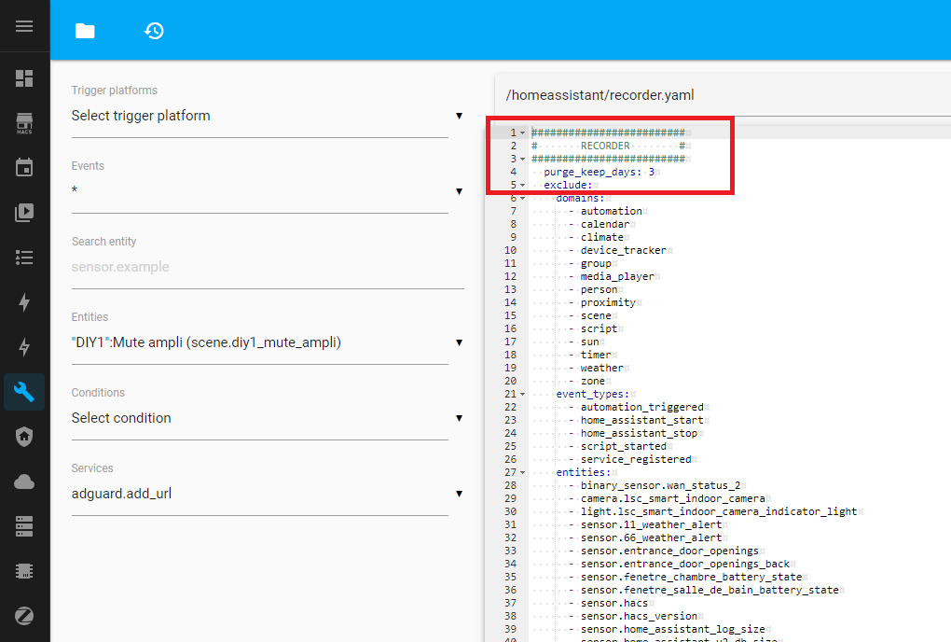Screen dimensions: 951x642
Task: Click the 'group' domain entry
Action: [596, 263]
